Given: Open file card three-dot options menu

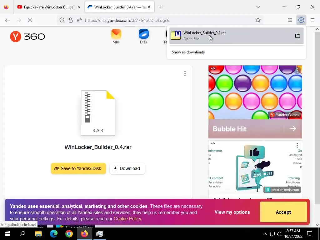Looking at the screenshot, I should 185,73.
